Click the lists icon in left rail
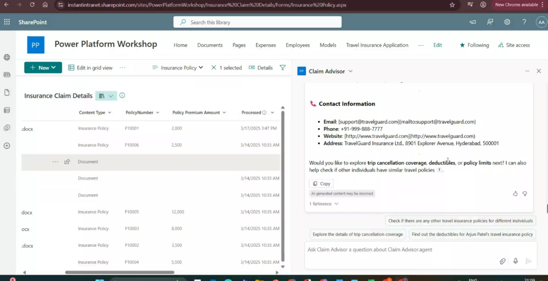 (x=6, y=110)
